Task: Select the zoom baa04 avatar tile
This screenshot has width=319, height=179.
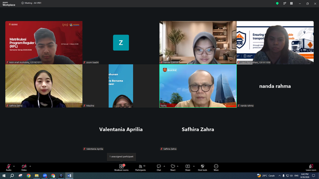Action: point(121,42)
